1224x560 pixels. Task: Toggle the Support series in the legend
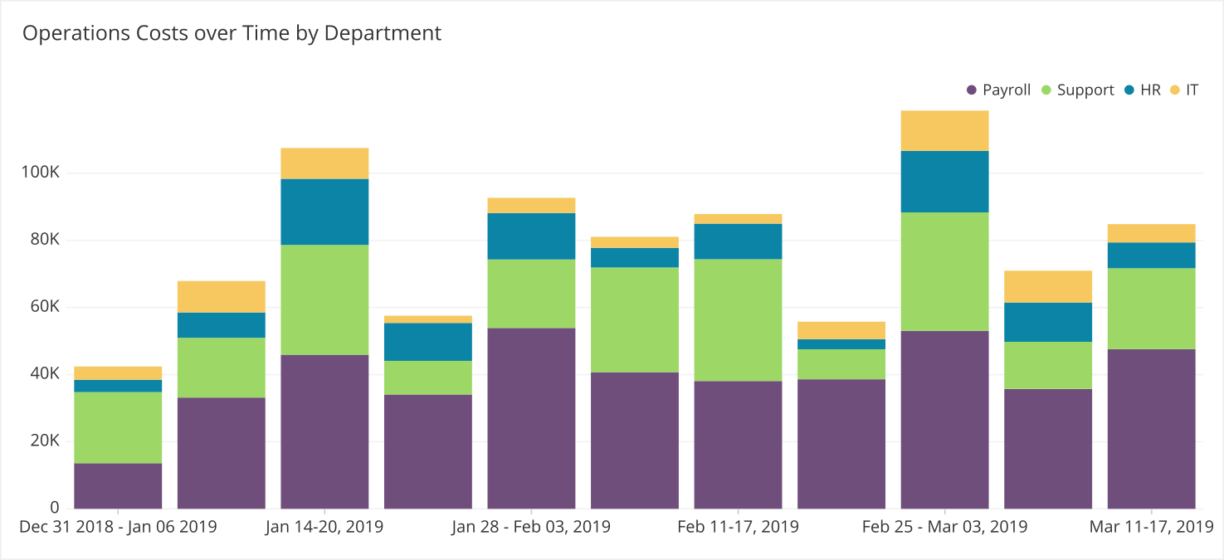[x=1078, y=90]
